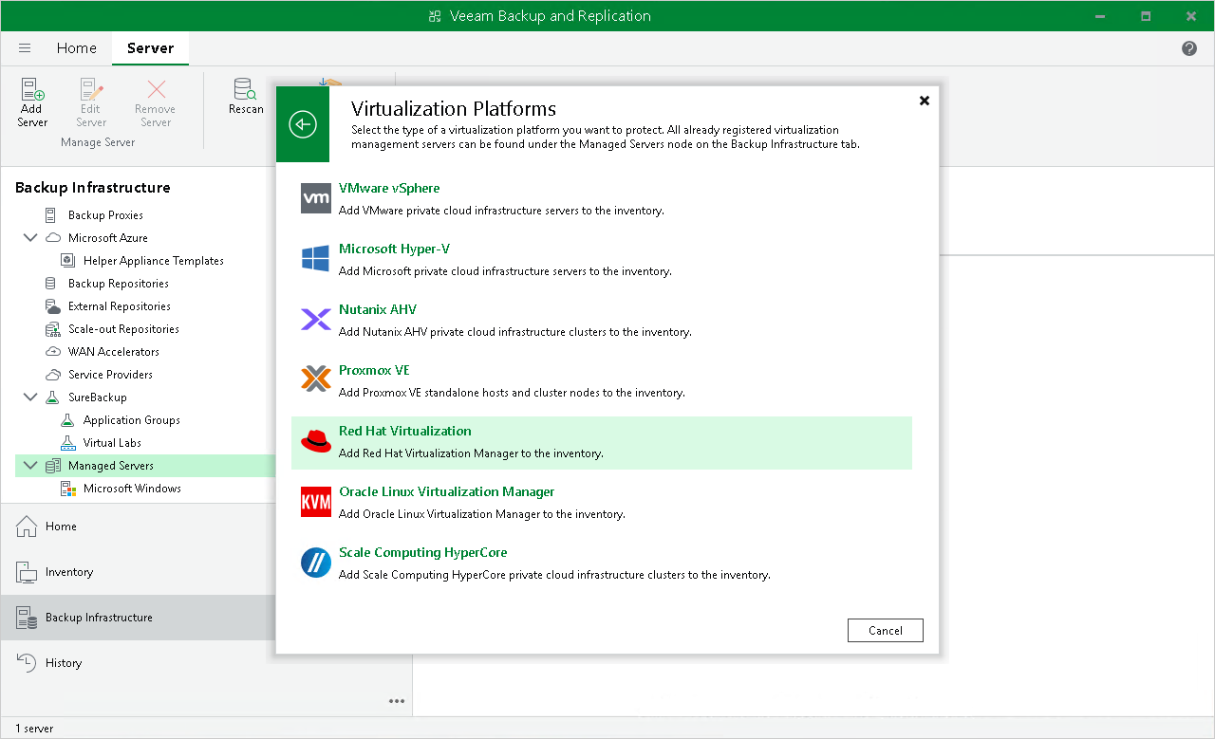Click 'Add VMware private cloud infrastructure' description

point(501,211)
